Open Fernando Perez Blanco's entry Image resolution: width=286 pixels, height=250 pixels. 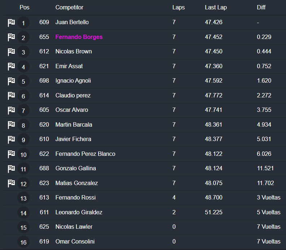[85, 154]
